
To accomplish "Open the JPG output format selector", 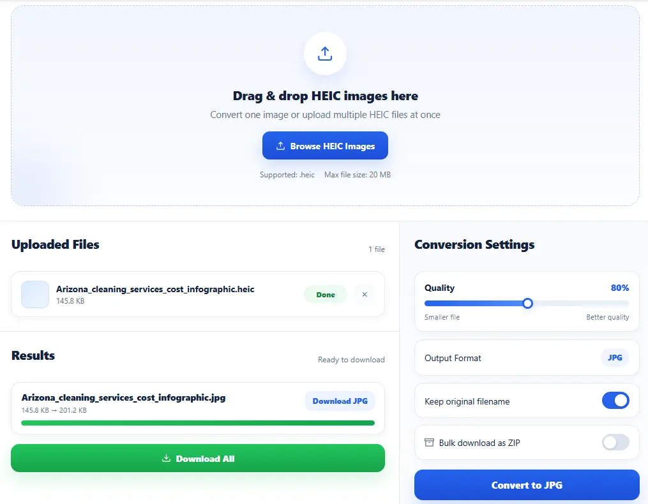I will pos(615,358).
